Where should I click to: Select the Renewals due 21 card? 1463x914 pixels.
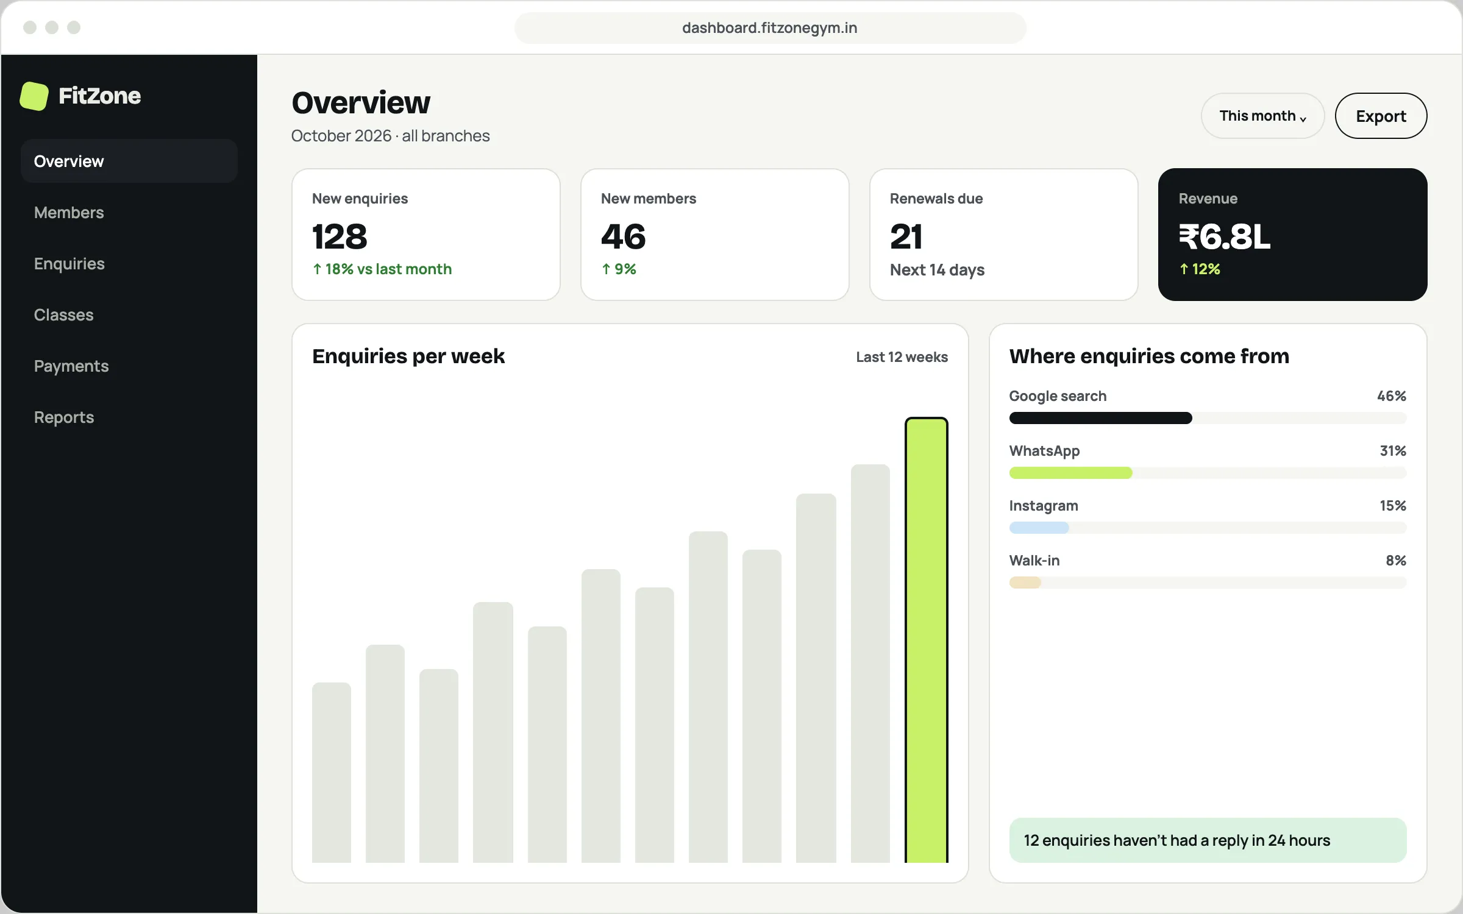coord(1004,235)
